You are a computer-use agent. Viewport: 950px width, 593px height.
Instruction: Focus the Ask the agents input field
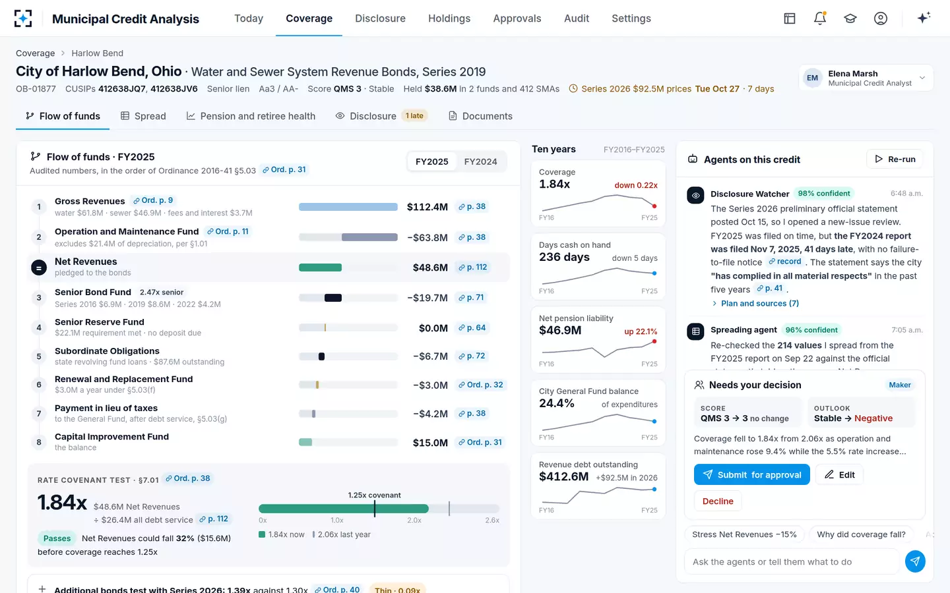pos(792,561)
